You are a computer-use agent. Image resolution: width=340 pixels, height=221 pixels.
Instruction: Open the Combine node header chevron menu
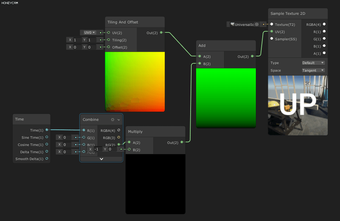(118, 119)
